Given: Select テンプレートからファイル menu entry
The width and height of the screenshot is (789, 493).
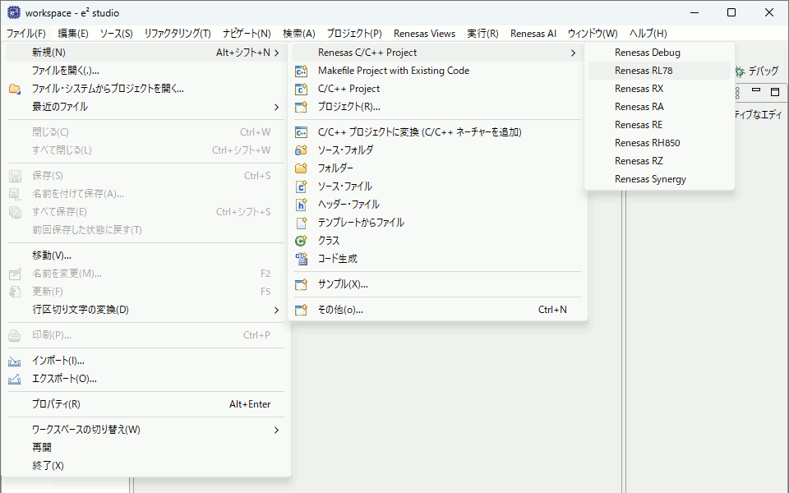Looking at the screenshot, I should (x=437, y=223).
